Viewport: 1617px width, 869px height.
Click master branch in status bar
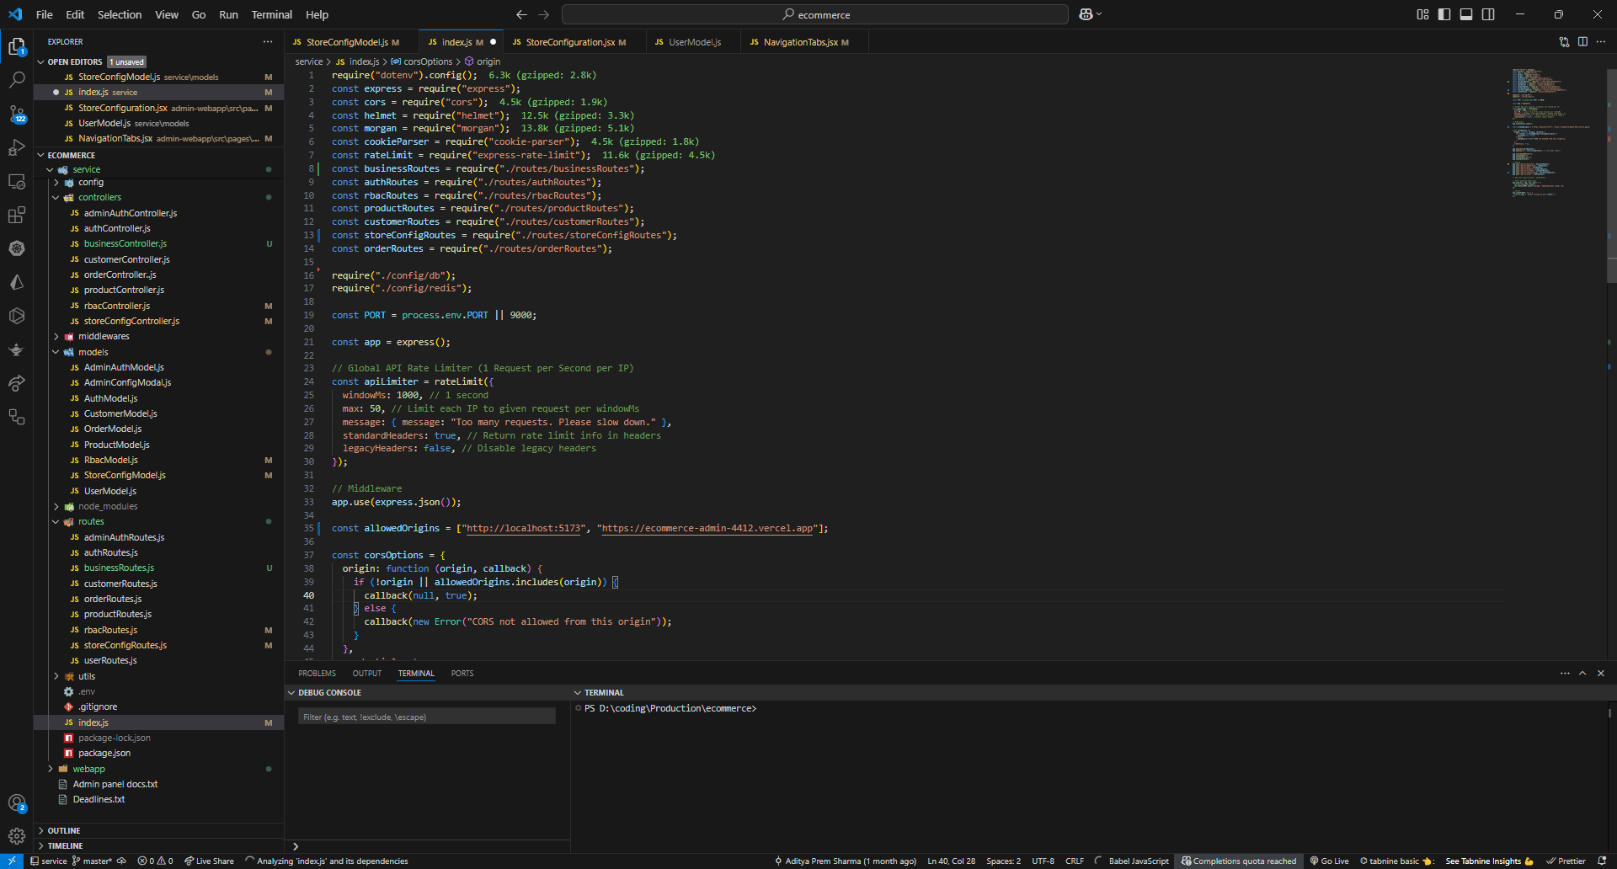point(92,861)
